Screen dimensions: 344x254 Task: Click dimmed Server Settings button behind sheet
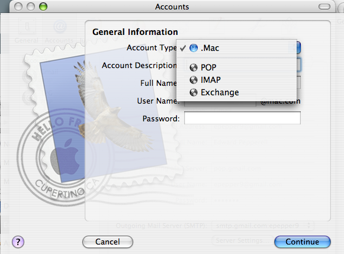(x=242, y=240)
